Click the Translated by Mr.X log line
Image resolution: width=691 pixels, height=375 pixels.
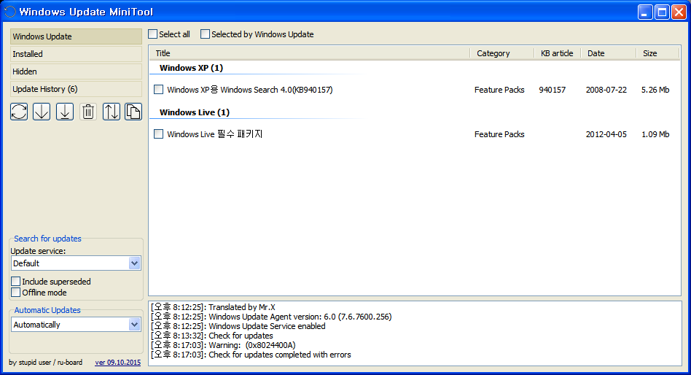pos(213,307)
